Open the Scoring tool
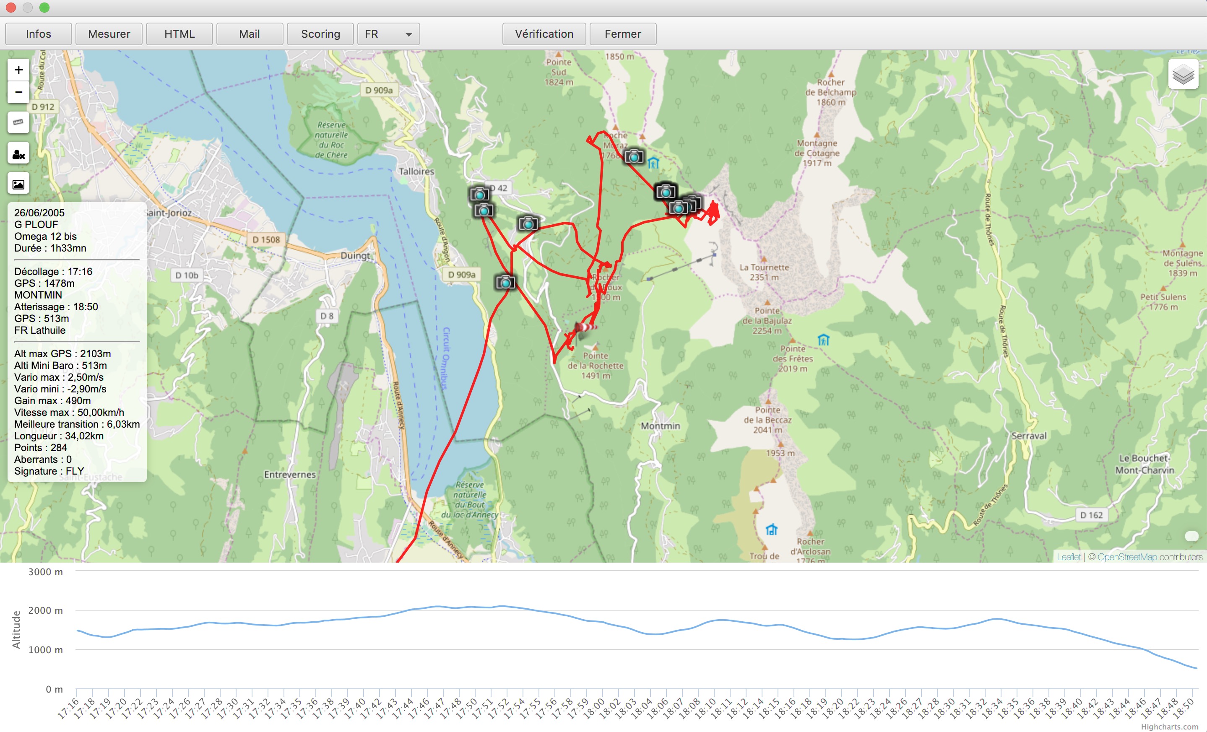This screenshot has width=1207, height=732. [x=320, y=34]
